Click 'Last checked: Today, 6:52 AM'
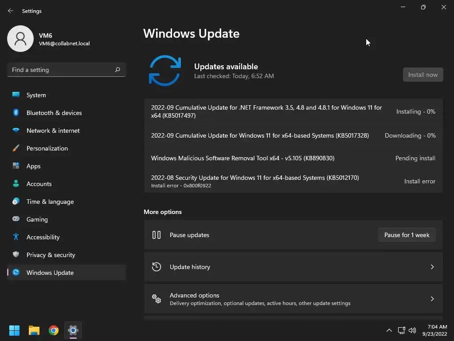The image size is (454, 341). (234, 76)
